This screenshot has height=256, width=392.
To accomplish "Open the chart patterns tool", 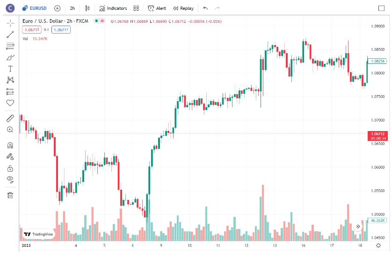I will [10, 80].
